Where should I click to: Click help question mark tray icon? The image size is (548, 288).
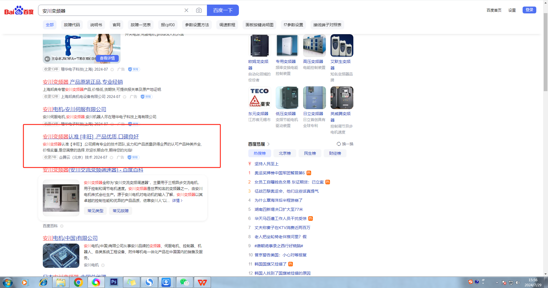pyautogui.click(x=477, y=282)
